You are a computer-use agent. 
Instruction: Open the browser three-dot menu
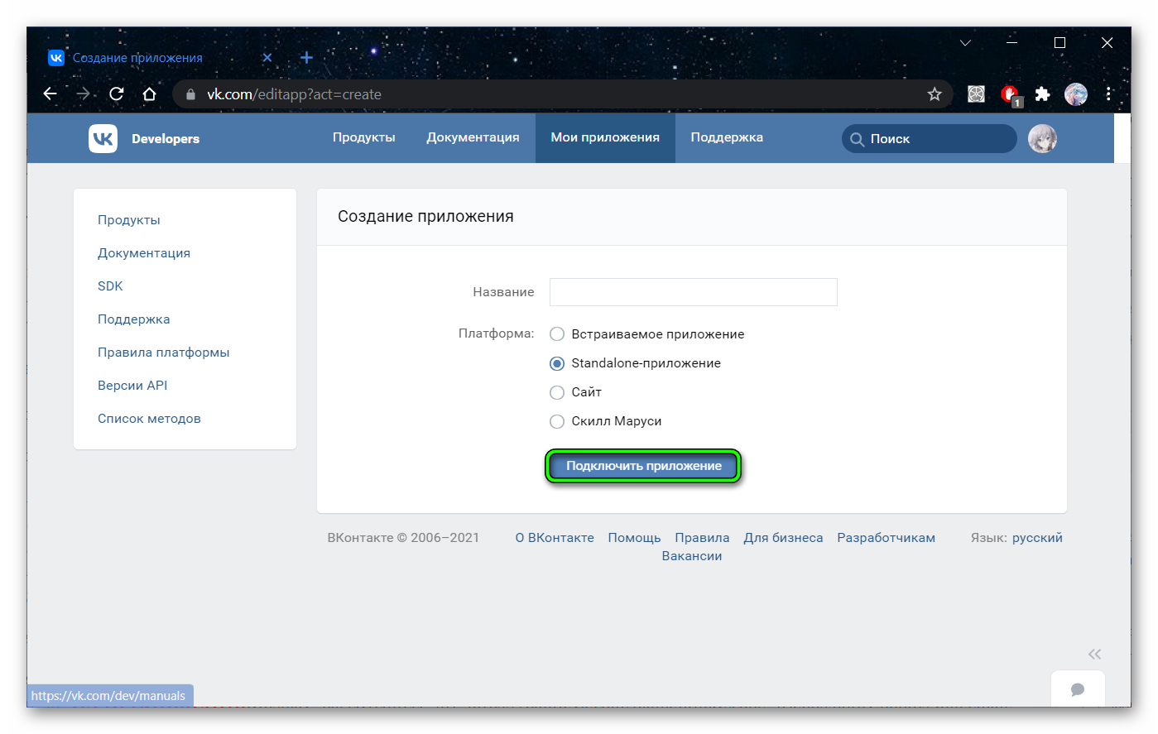click(x=1108, y=94)
